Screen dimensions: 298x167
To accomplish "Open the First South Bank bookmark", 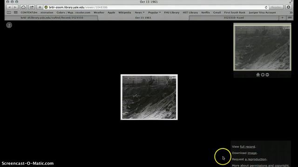I will [235, 13].
